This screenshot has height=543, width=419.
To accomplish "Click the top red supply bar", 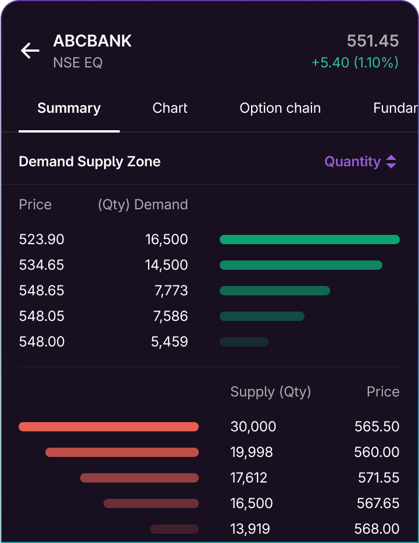I will click(x=109, y=426).
